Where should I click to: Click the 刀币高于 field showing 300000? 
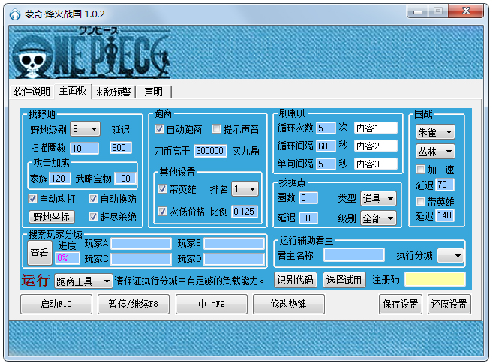(x=210, y=151)
